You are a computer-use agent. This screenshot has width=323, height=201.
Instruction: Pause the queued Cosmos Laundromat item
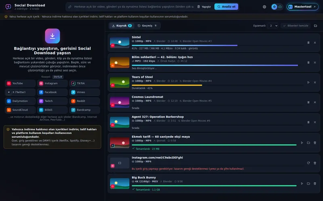click(308, 103)
